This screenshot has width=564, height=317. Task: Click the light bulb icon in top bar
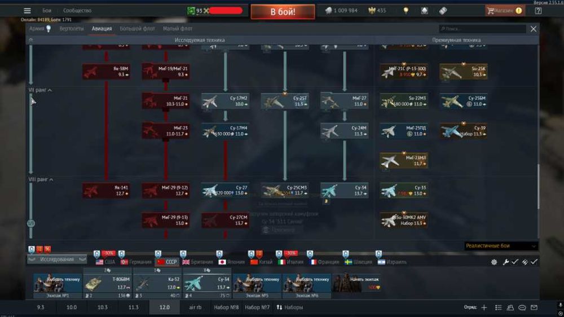point(406,10)
